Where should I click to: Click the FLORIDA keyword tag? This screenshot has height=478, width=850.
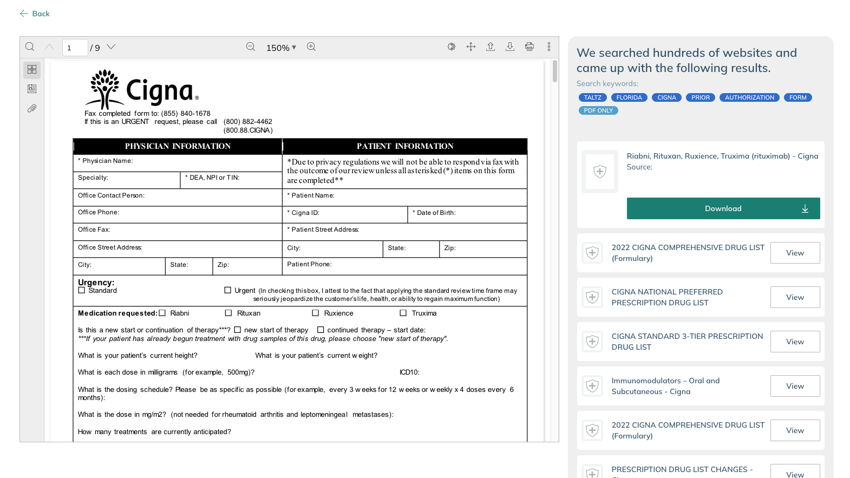pyautogui.click(x=629, y=97)
